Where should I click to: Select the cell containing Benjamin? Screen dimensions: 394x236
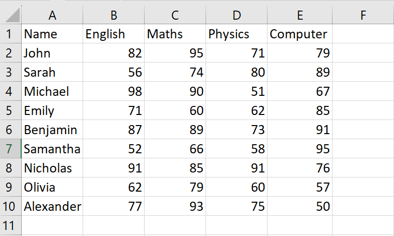(52, 130)
